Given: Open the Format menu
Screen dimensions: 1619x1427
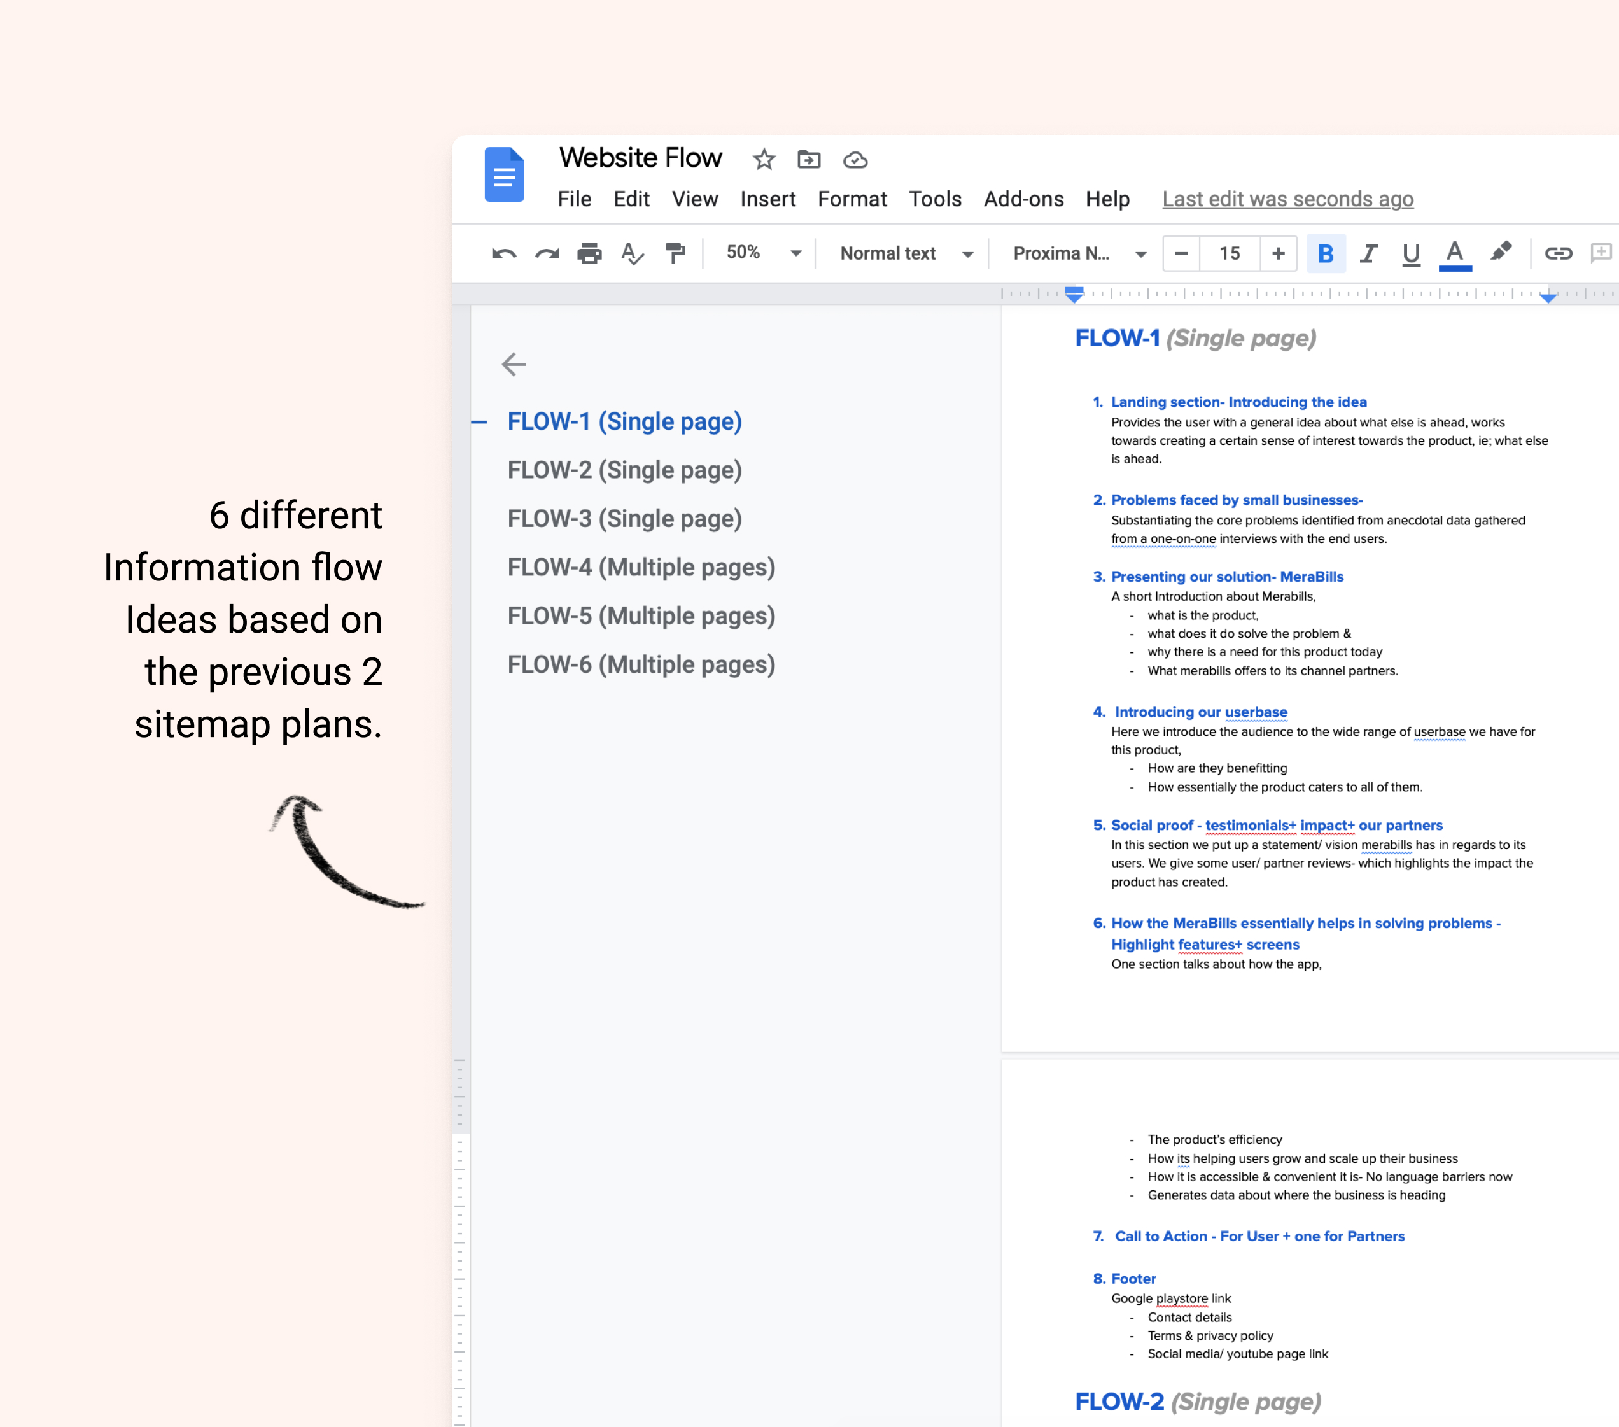Looking at the screenshot, I should 852,199.
